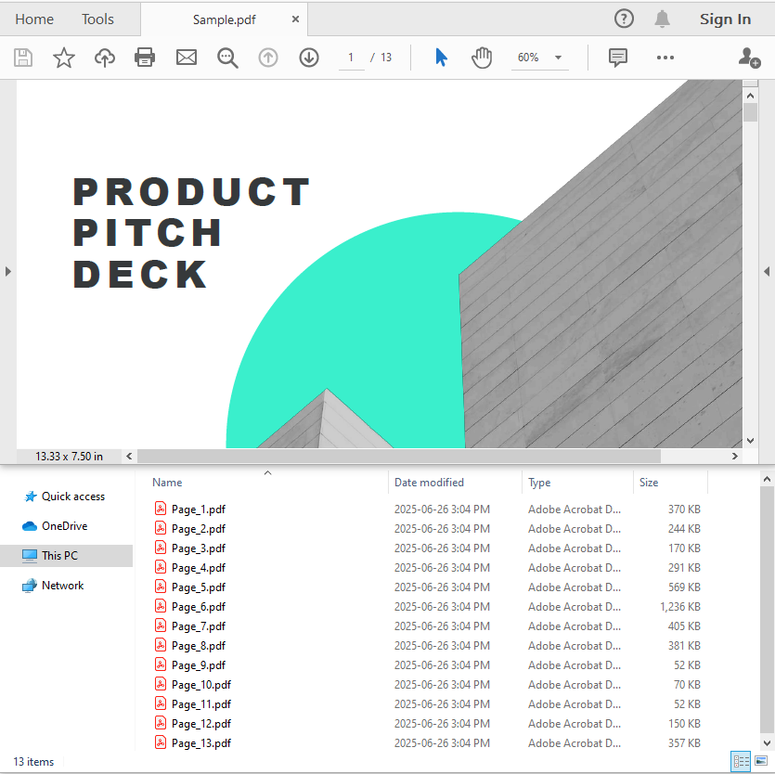
Task: Switch Explorer to large thumbnails view icon
Action: (x=761, y=761)
